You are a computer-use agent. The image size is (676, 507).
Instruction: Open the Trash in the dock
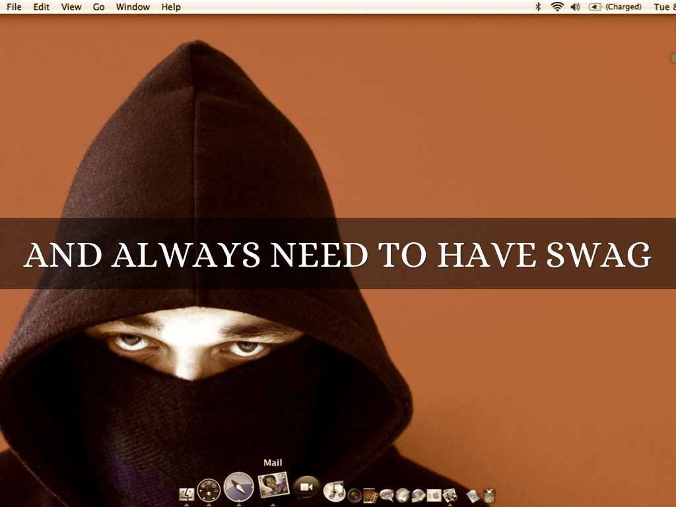coord(489,495)
